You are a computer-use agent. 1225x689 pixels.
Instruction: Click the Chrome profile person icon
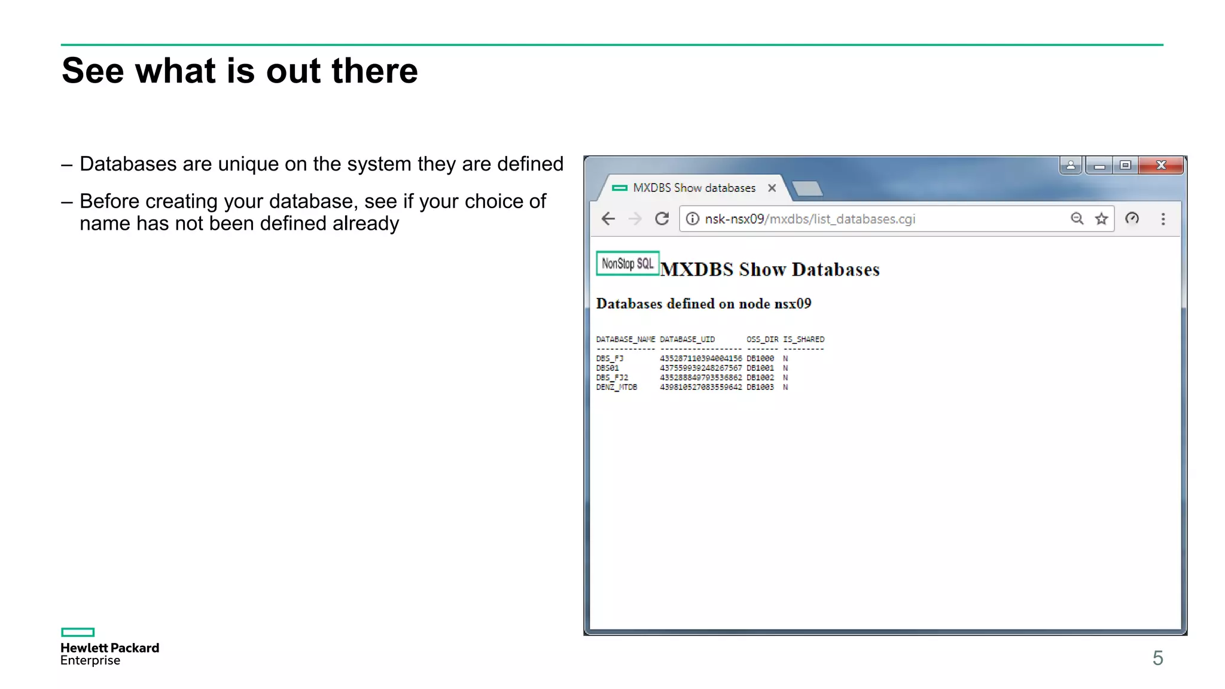(1071, 165)
